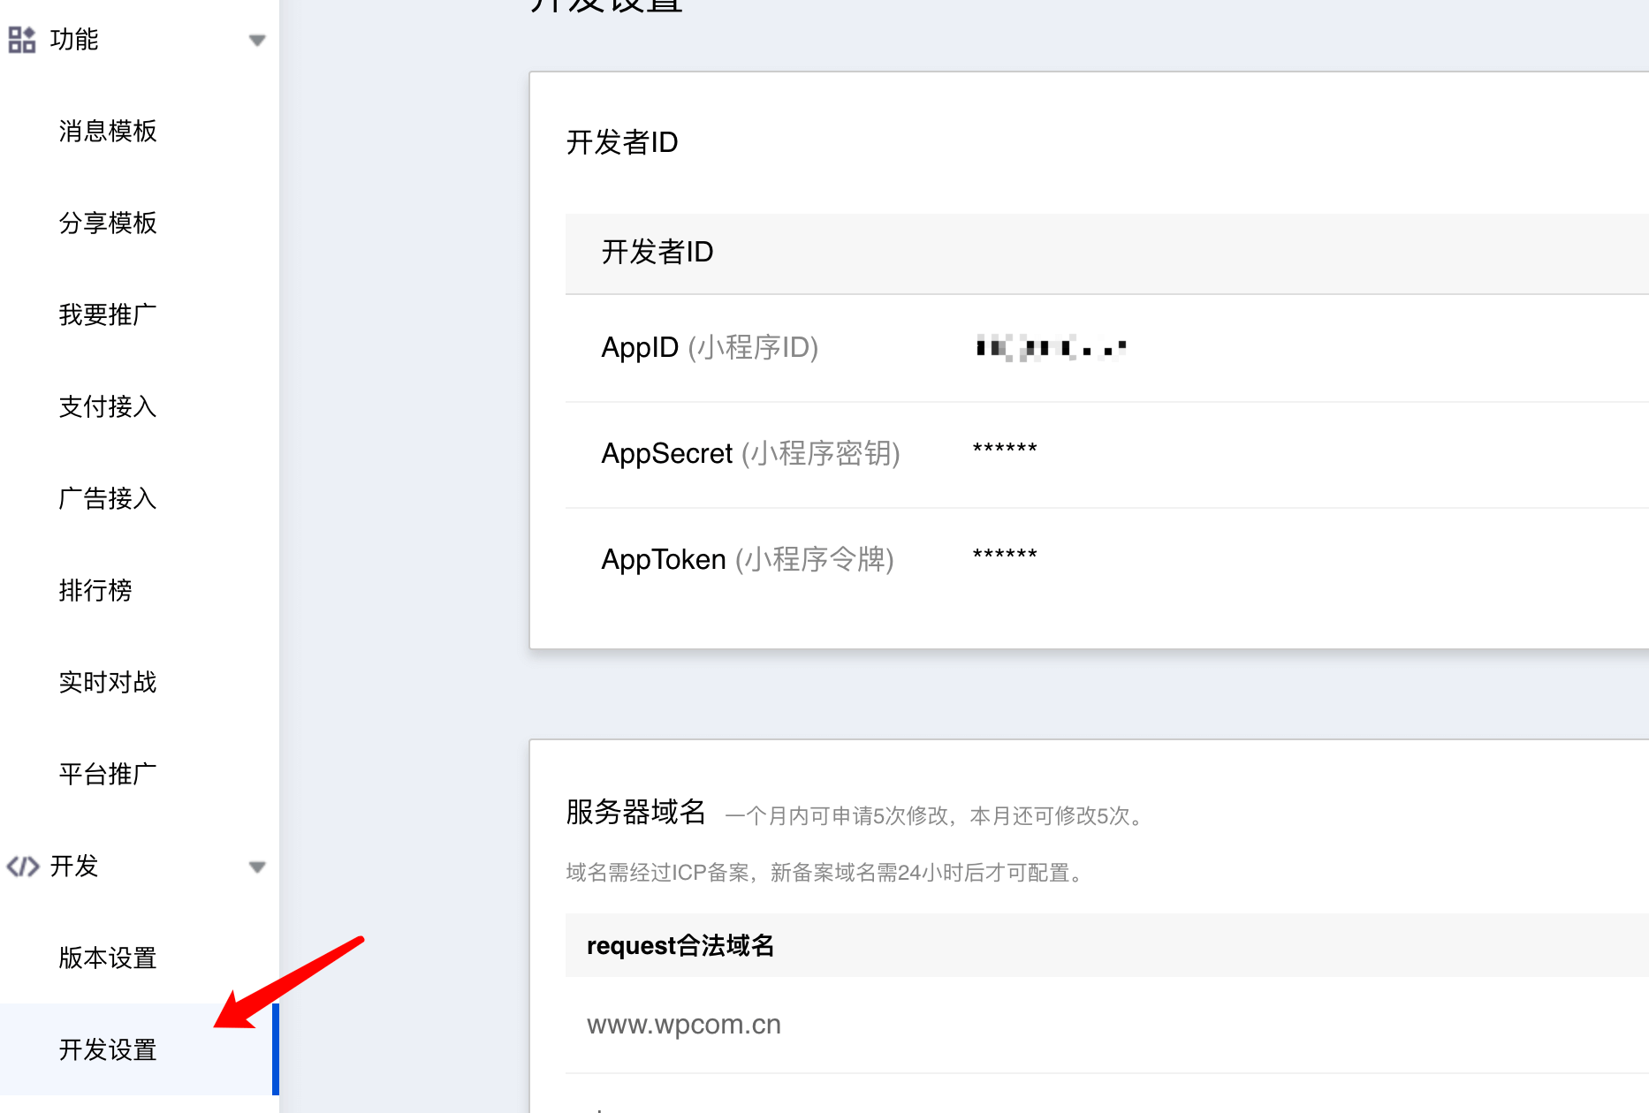Click the 服务器域名 section heading
The height and width of the screenshot is (1113, 1649).
635,812
